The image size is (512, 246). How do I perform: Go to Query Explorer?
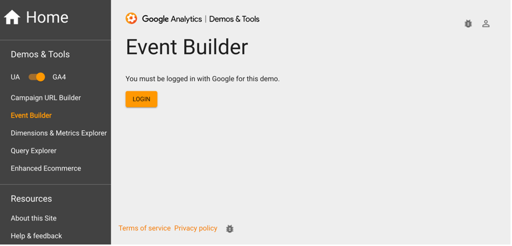(x=34, y=151)
